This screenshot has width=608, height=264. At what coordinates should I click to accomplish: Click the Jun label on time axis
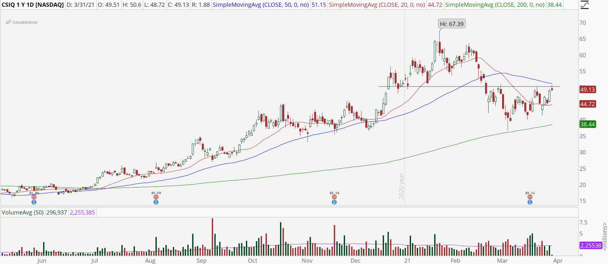(42, 260)
